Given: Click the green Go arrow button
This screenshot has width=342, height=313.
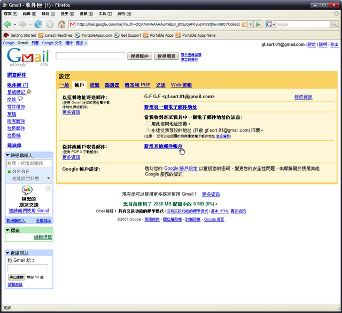Looking at the screenshot, I should pyautogui.click(x=258, y=25).
